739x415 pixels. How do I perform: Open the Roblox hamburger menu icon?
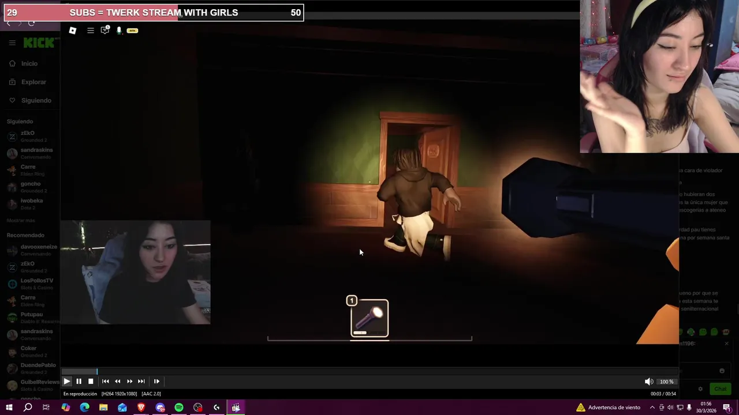point(91,31)
